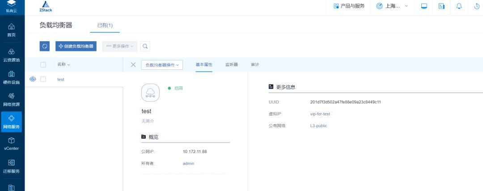Screen dimensions: 483x191
Task: Open the vip-for-test virtual IP link
Action: pyautogui.click(x=320, y=114)
